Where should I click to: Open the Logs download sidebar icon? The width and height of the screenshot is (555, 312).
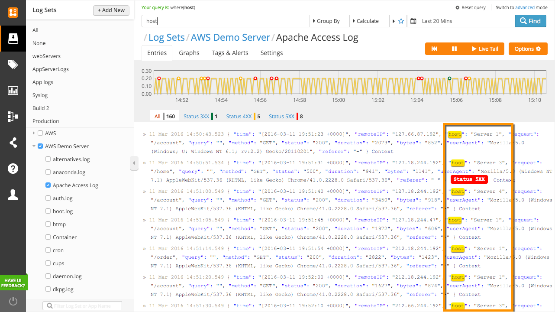click(x=13, y=39)
